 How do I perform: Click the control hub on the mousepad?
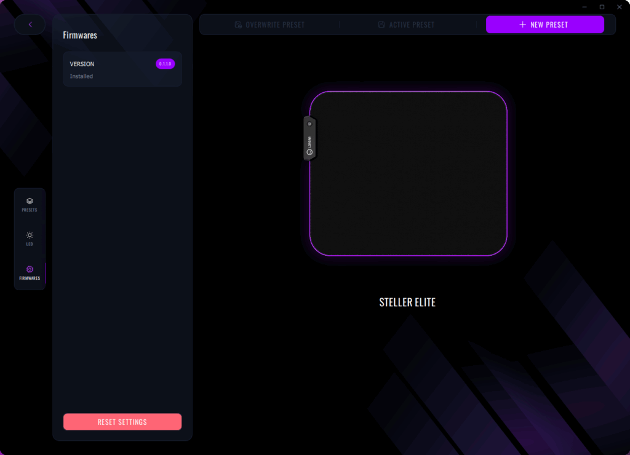click(x=309, y=138)
